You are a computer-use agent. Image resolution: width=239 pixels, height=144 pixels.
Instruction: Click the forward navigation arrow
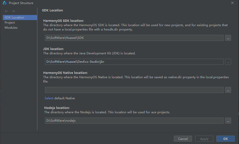click(x=13, y=11)
